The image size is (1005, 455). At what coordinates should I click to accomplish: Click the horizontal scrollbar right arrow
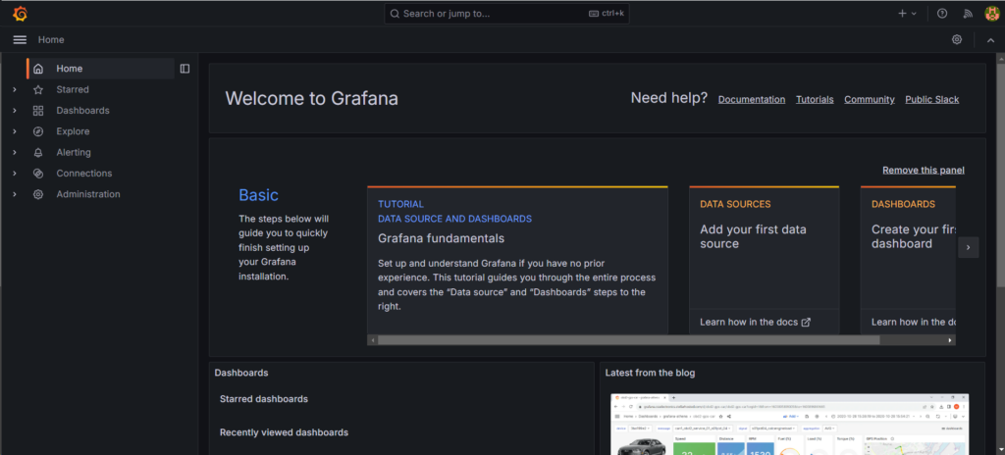click(950, 339)
